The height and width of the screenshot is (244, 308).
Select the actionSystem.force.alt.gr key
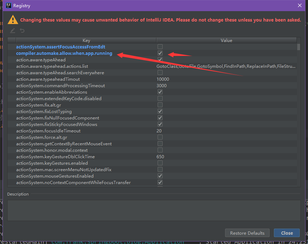point(42,137)
